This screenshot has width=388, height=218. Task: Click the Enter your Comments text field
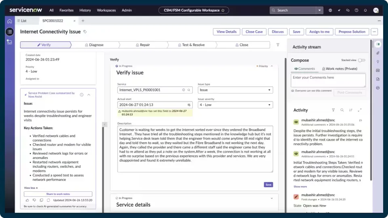tap(328, 80)
